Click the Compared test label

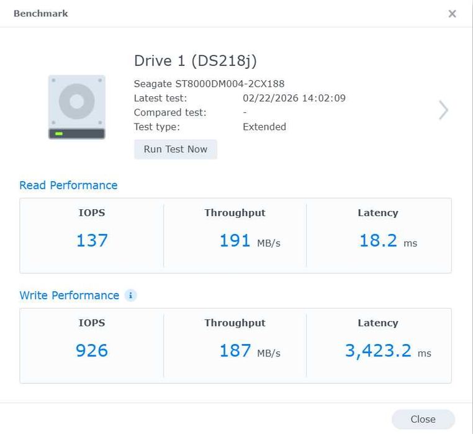click(x=170, y=112)
